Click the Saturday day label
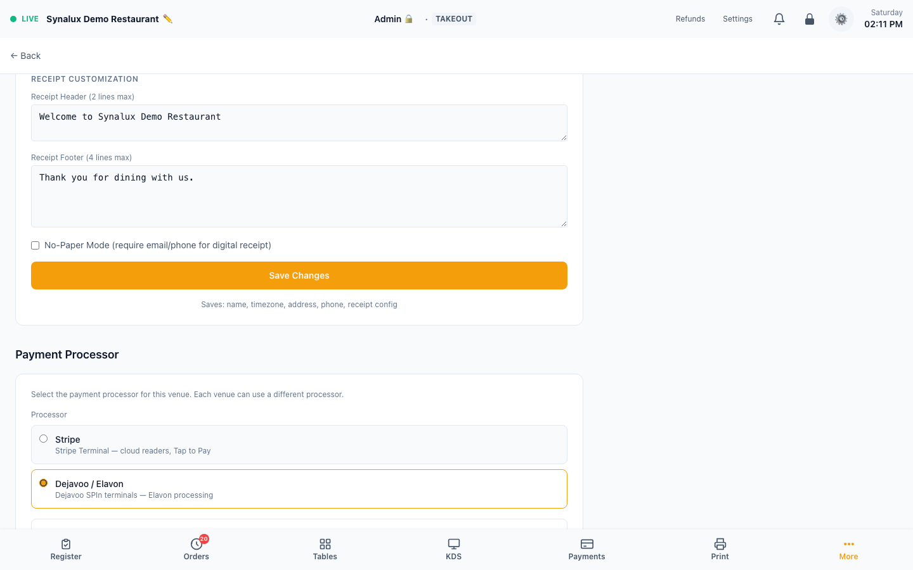The width and height of the screenshot is (913, 570). (x=887, y=13)
